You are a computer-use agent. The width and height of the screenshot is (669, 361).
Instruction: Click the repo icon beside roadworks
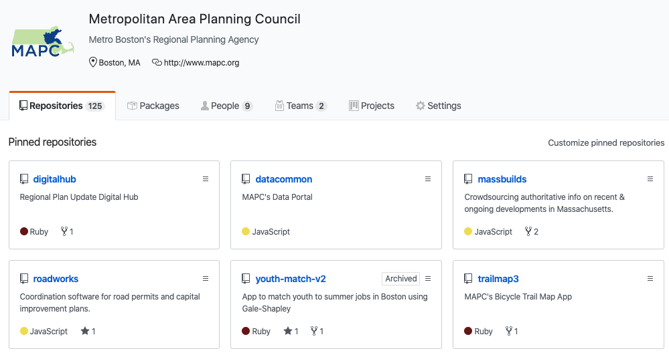24,279
